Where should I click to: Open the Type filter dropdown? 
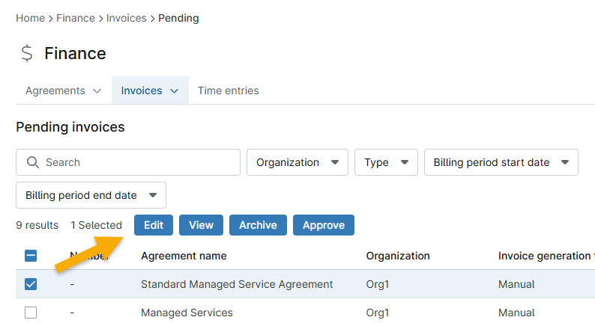(x=385, y=162)
